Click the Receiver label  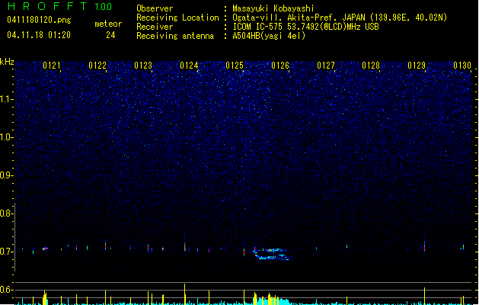point(155,27)
